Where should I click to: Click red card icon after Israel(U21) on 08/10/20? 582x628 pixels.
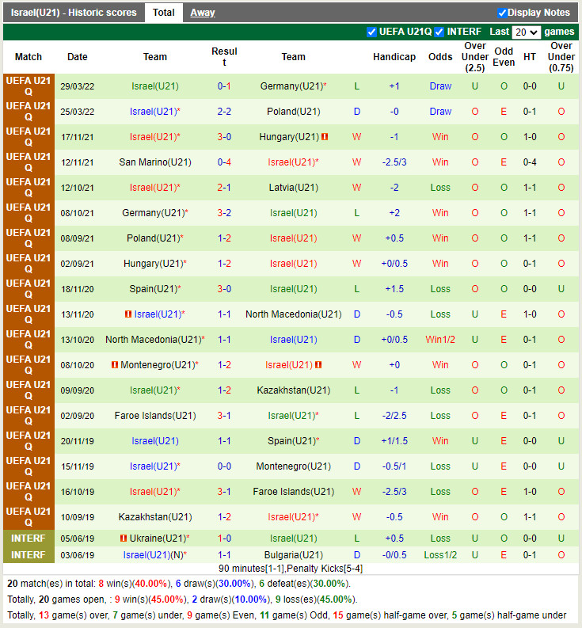click(318, 365)
